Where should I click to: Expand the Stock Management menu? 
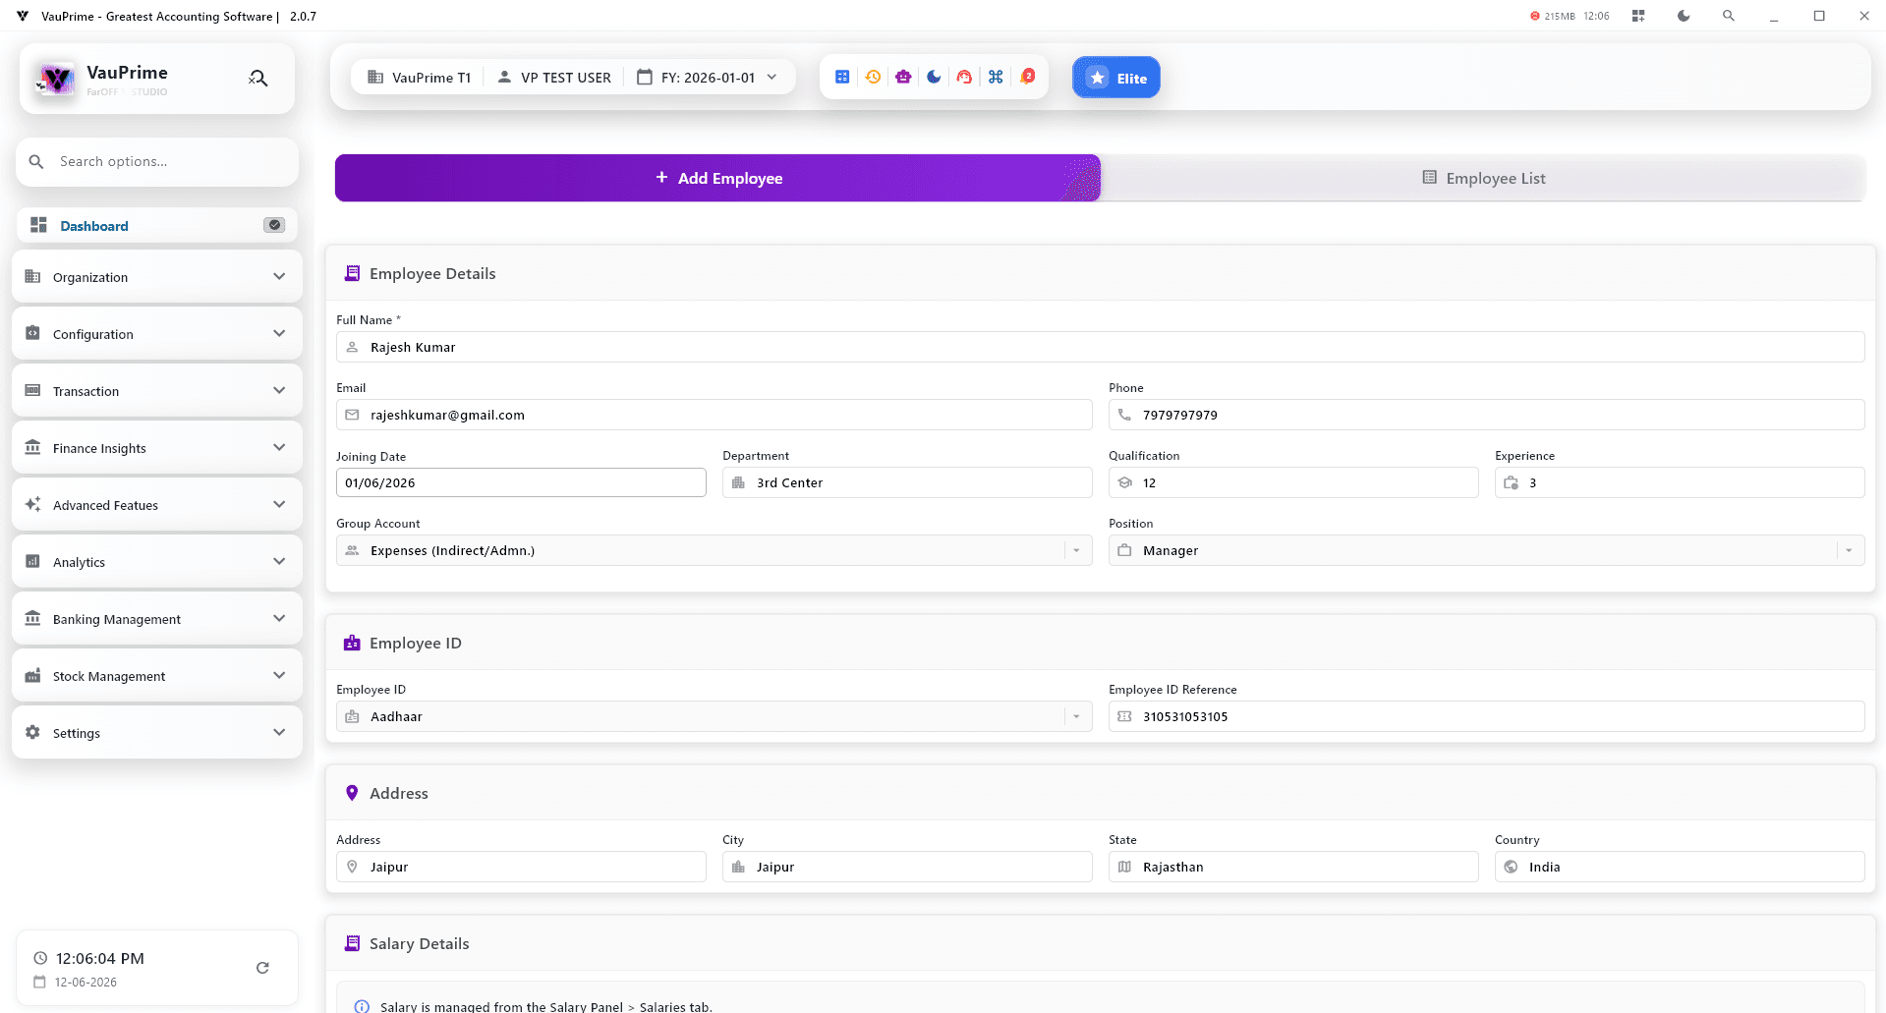[x=157, y=676]
